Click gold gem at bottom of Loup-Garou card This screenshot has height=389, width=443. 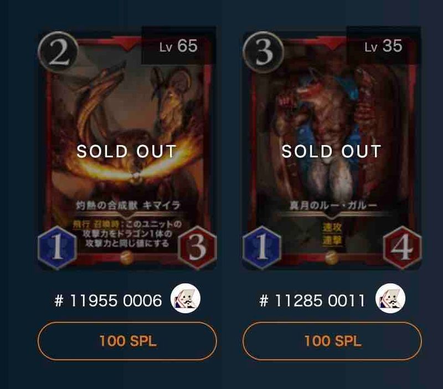click(332, 258)
